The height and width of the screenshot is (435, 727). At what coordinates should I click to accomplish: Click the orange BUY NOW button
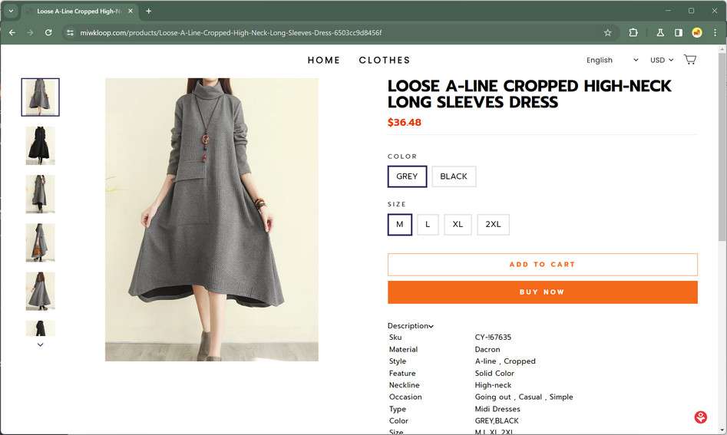coord(542,292)
